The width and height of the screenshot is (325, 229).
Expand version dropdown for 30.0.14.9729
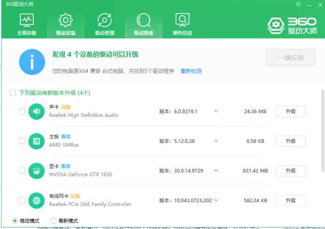point(216,170)
